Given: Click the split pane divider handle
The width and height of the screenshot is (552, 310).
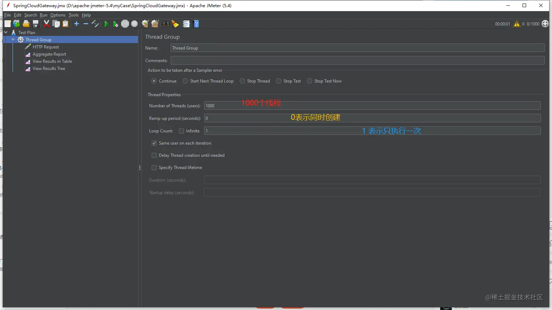Looking at the screenshot, I should click(x=140, y=168).
